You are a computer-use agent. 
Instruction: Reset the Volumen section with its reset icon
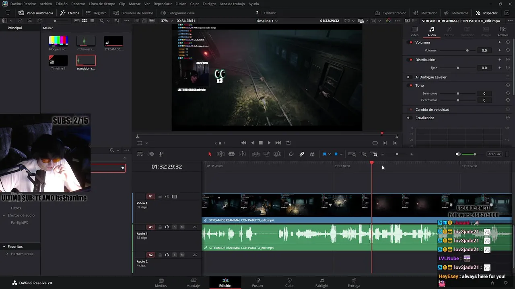tap(508, 42)
